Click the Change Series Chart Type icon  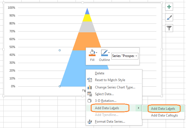coord(90,87)
